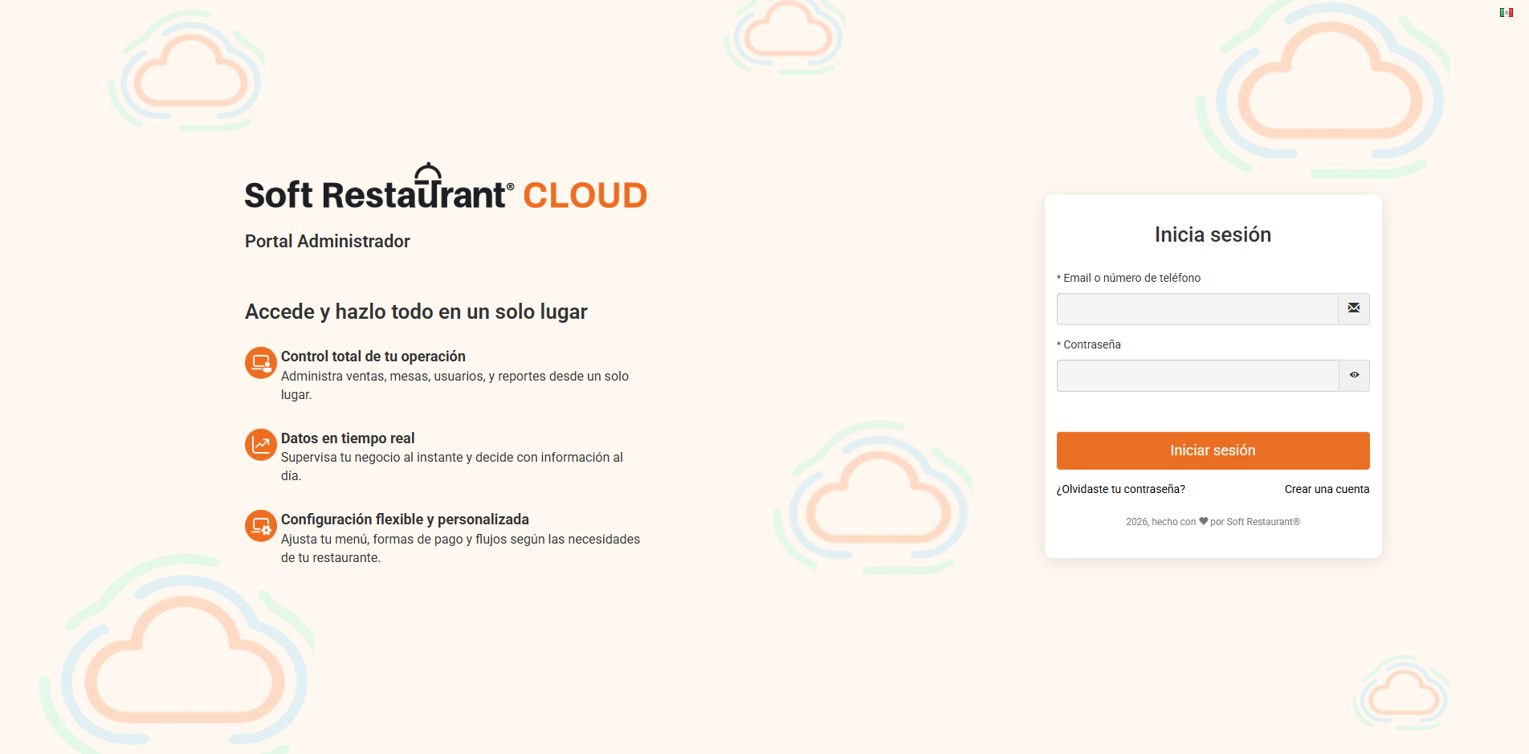Click the Mexico flag language icon
The width and height of the screenshot is (1529, 754).
coord(1507,12)
